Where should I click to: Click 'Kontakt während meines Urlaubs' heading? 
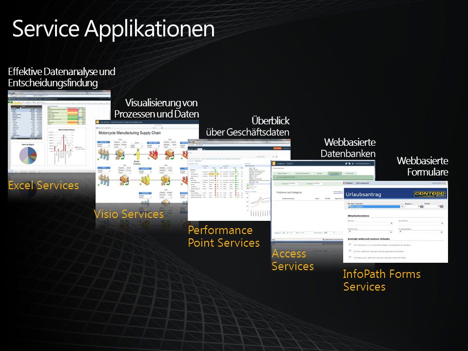(x=369, y=239)
